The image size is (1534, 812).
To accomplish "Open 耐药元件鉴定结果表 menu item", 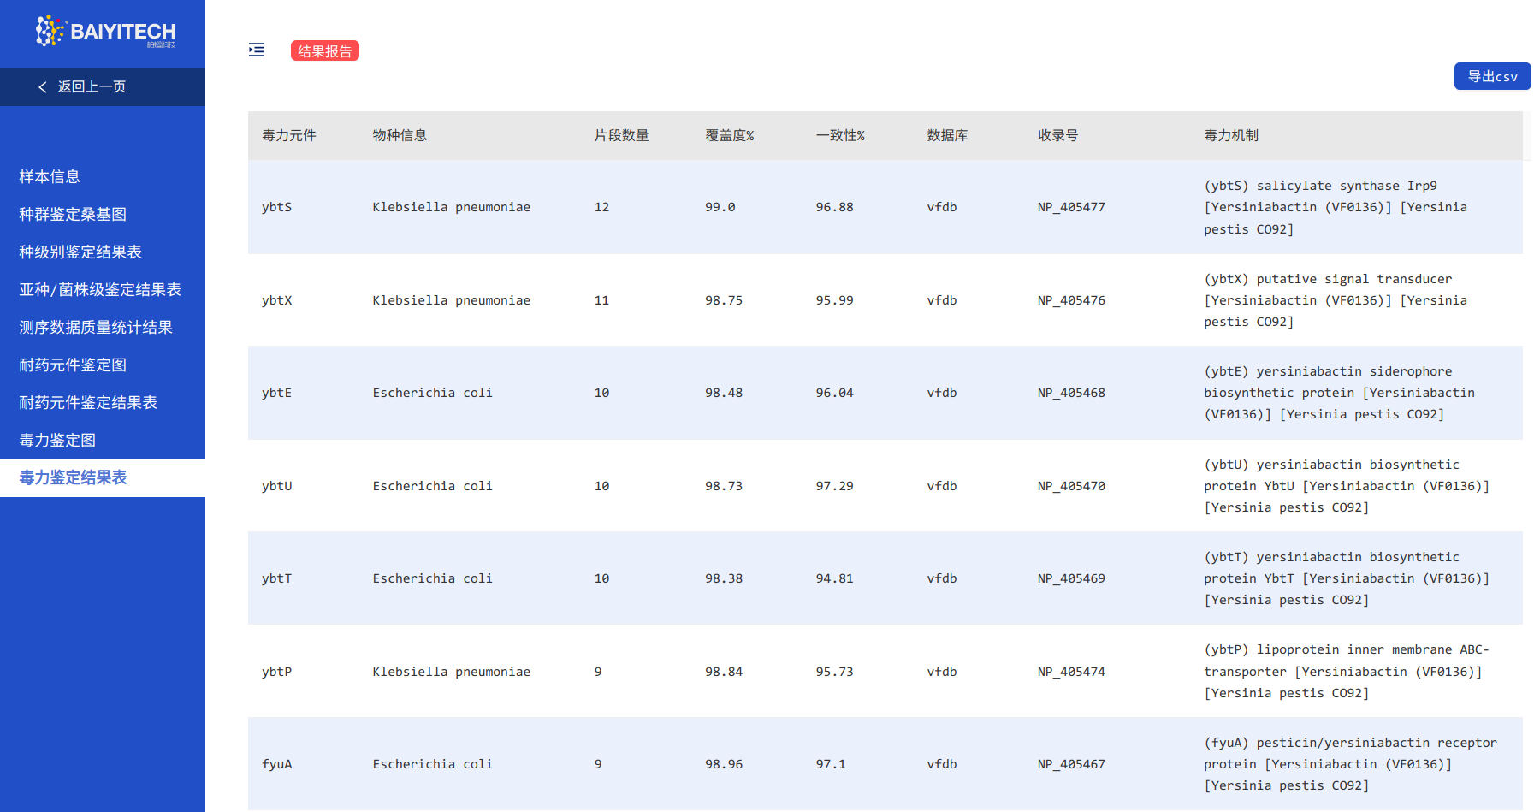I will click(88, 402).
